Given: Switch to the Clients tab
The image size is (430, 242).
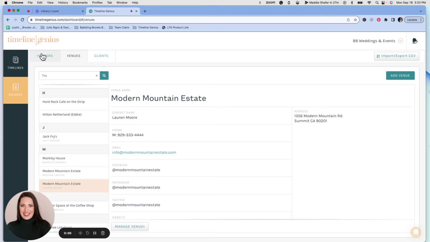Looking at the screenshot, I should 101,56.
